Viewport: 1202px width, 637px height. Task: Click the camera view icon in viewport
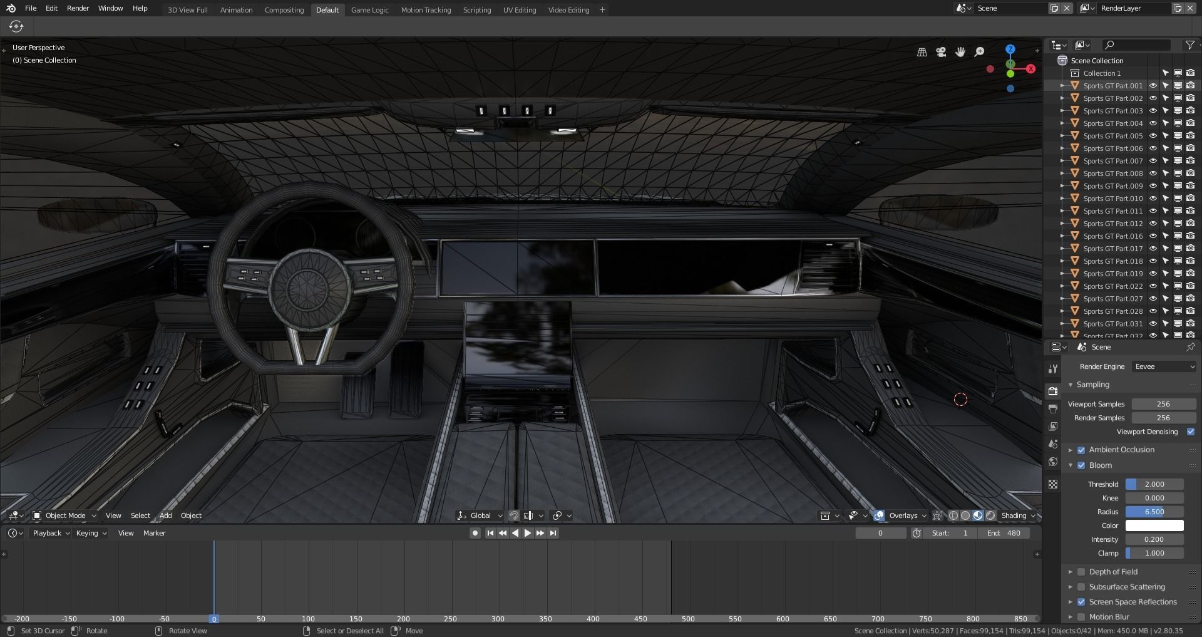[941, 52]
